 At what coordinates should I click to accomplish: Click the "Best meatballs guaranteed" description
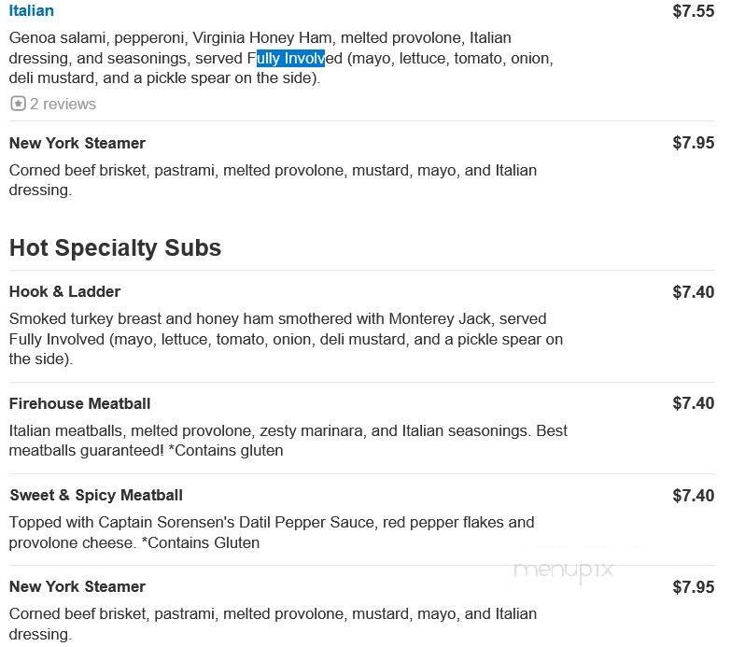[x=288, y=441]
